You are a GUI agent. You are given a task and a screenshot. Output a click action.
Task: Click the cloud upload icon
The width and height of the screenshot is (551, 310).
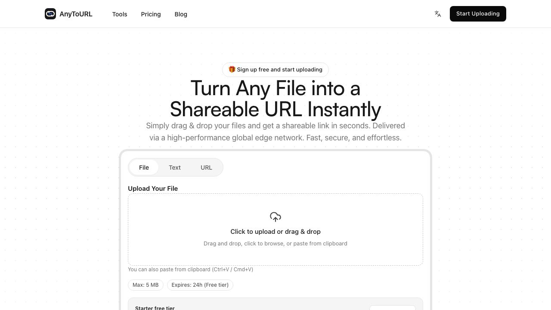275,217
